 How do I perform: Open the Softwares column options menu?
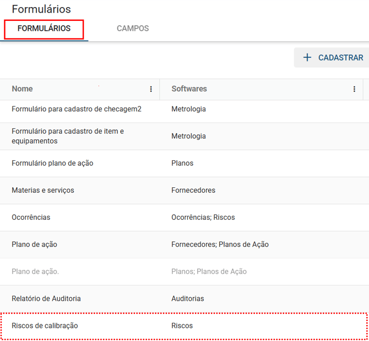(354, 89)
